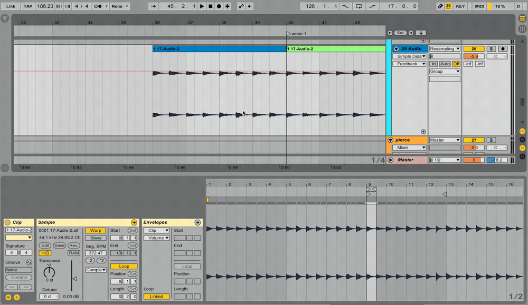The width and height of the screenshot is (528, 305).
Task: Enter MIDI mapping mode
Action: [x=479, y=6]
